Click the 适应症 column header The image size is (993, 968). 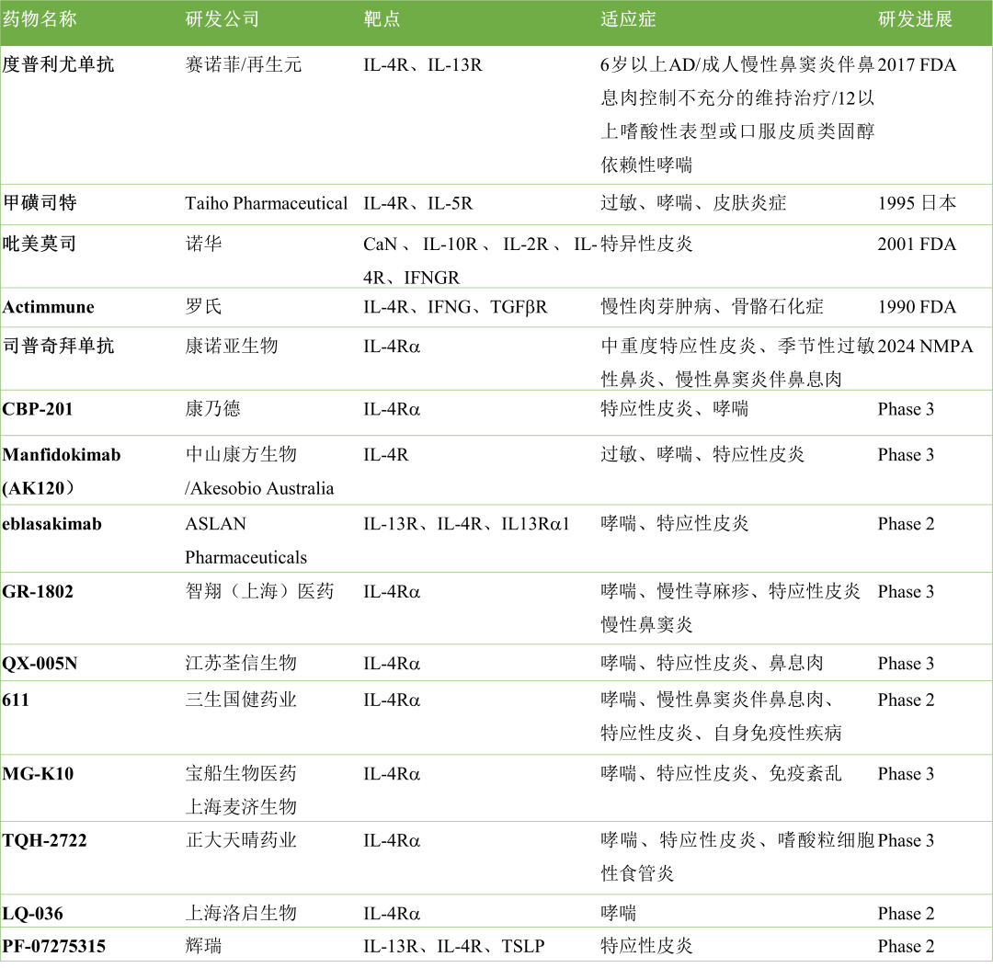tap(628, 19)
